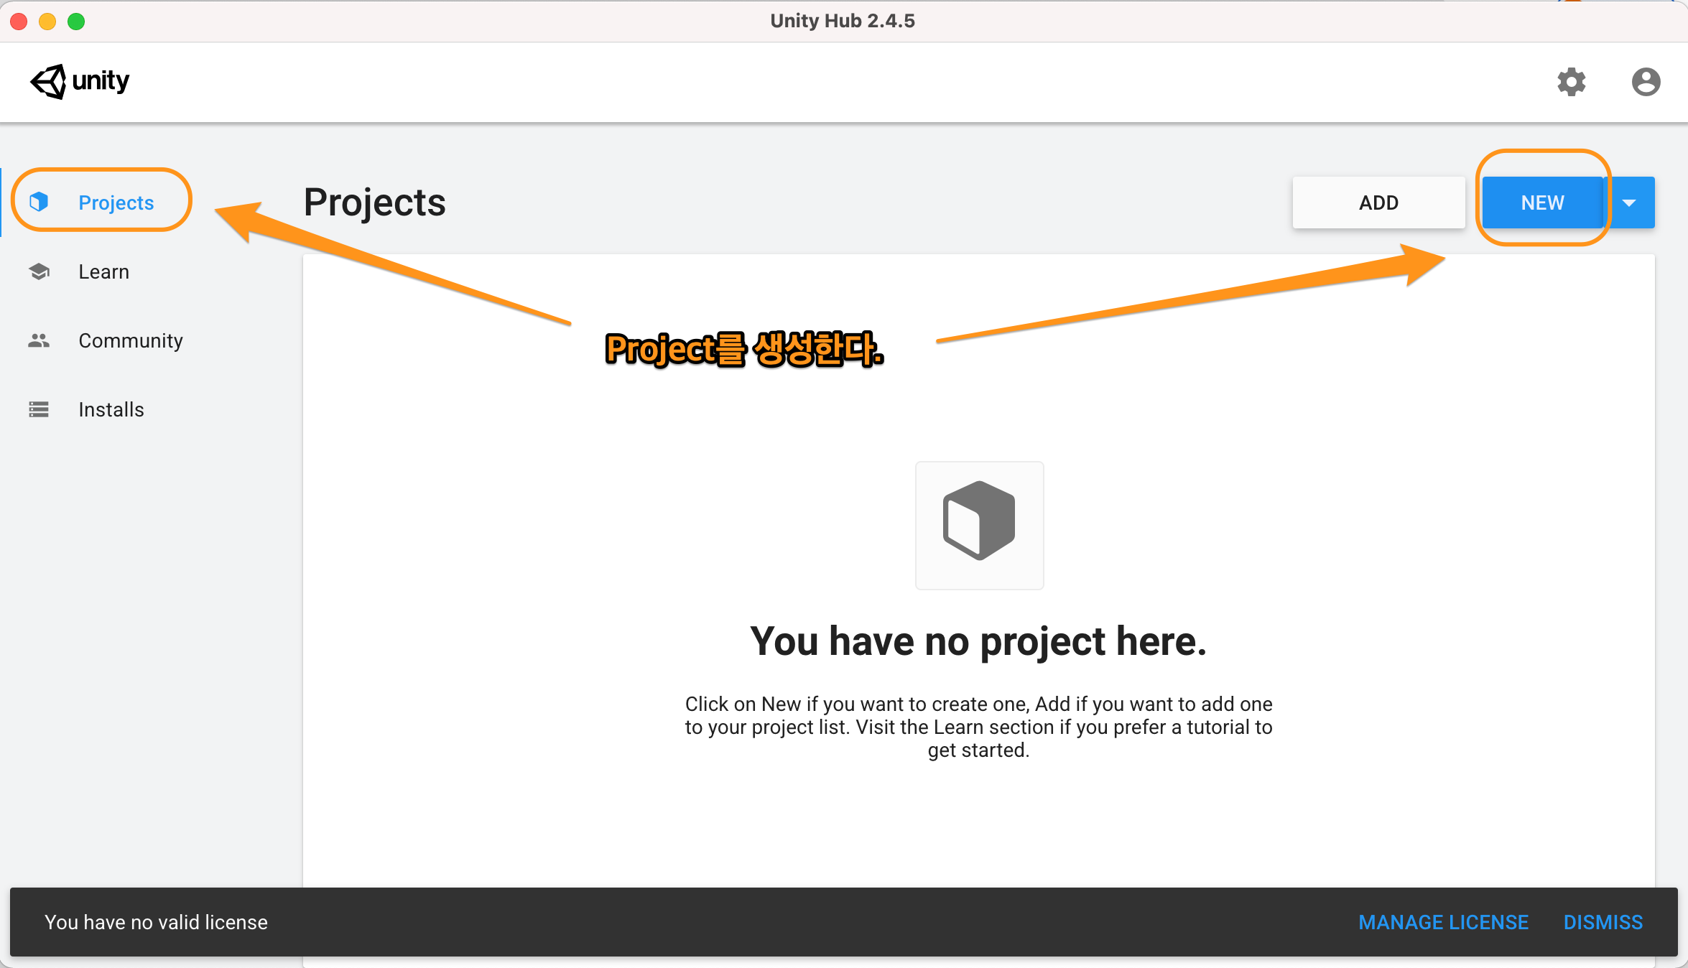Dismiss the license warning banner
Screen dimensions: 1688x968
1603,922
